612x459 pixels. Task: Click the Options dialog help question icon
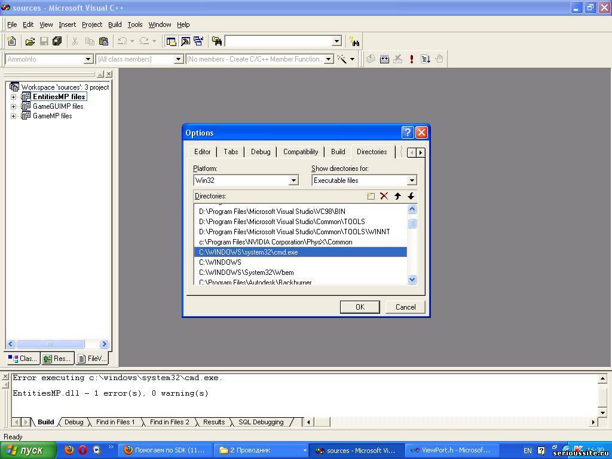[x=408, y=133]
